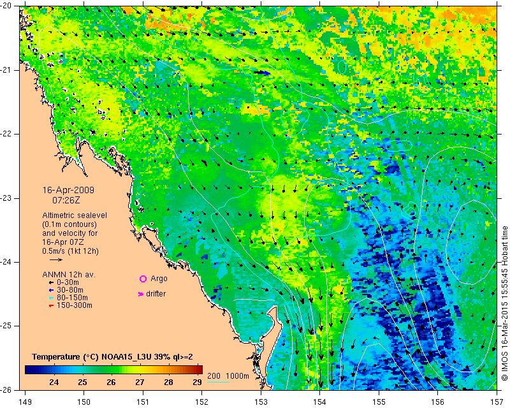Click longitude axis label 157
Viewport: 510px width, 408px height.
pos(497,402)
